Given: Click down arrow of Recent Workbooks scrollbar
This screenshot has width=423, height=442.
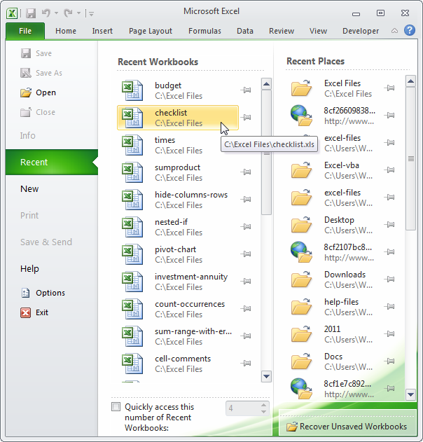Looking at the screenshot, I should (x=266, y=376).
